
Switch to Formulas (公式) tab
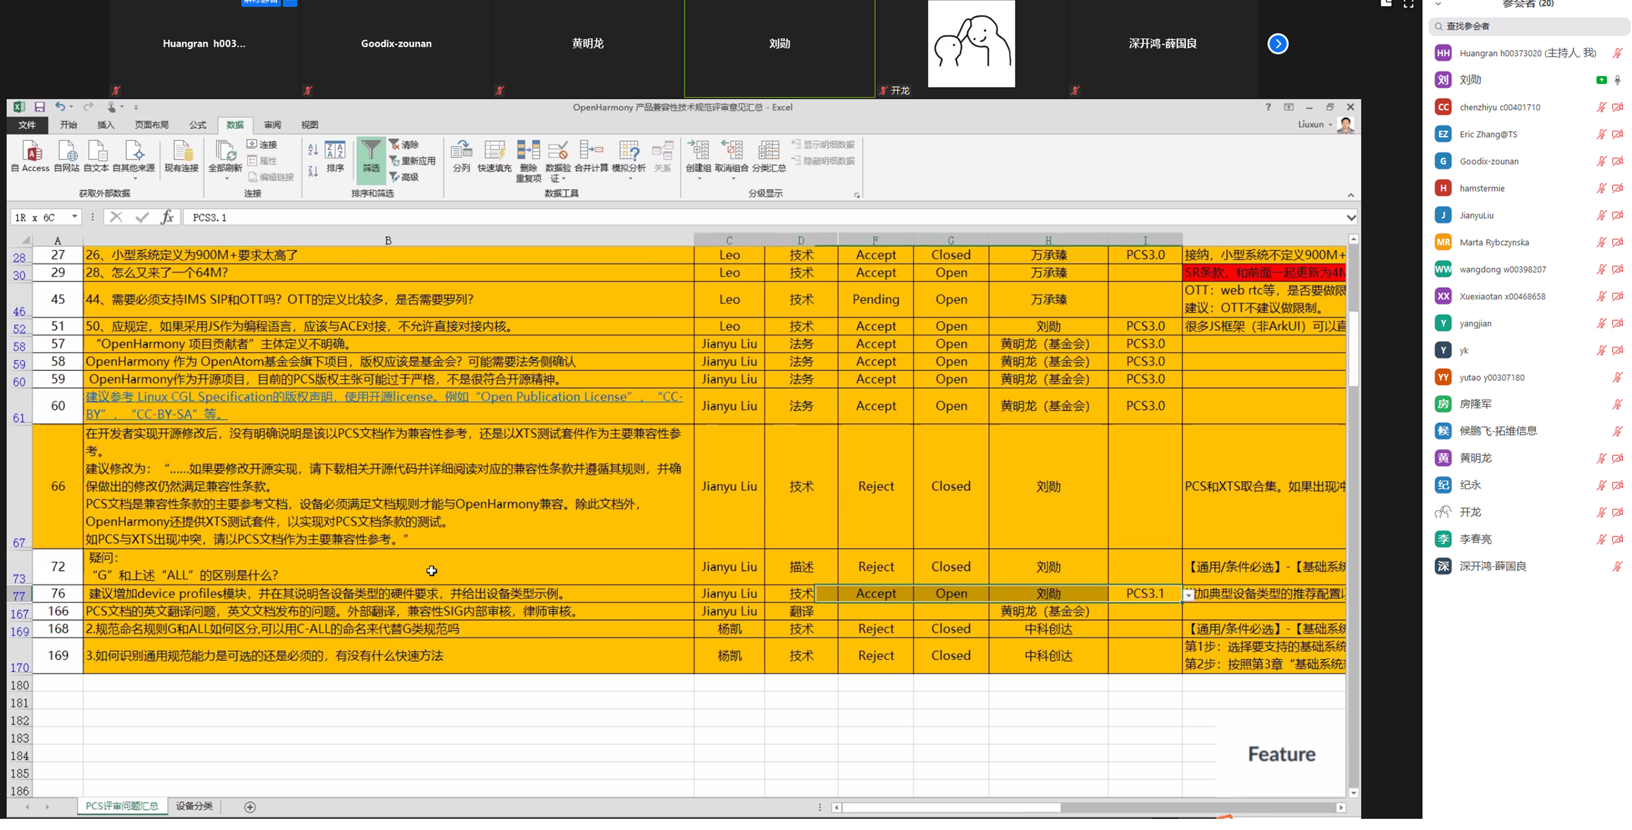[x=198, y=125]
